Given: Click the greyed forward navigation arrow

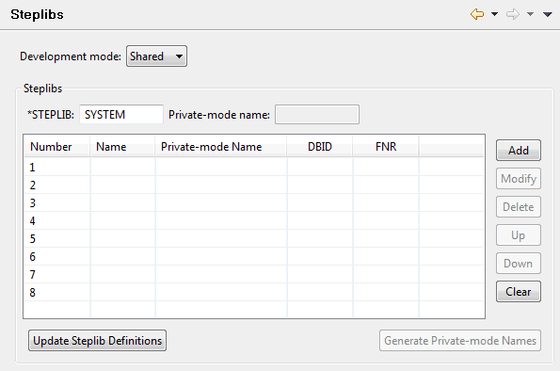Looking at the screenshot, I should [x=513, y=14].
